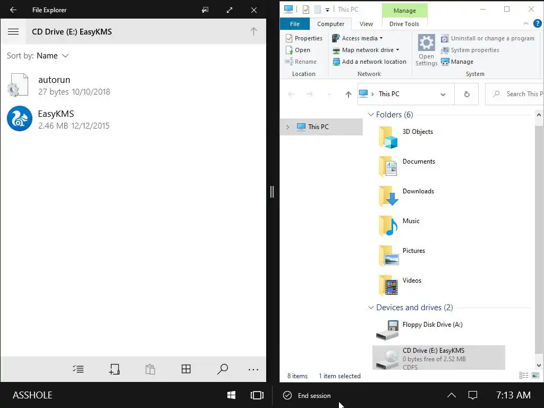Select CD Drive (E:) EasyKMS
544x408 pixels.
coord(438,358)
